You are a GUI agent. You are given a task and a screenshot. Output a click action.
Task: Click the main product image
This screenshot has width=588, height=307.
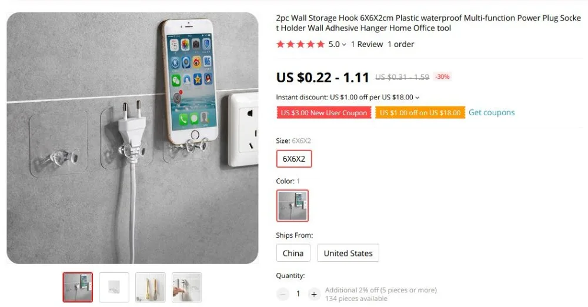(x=132, y=138)
